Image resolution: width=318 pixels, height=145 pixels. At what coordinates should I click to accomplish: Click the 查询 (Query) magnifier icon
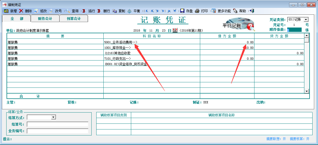[x=68, y=11]
